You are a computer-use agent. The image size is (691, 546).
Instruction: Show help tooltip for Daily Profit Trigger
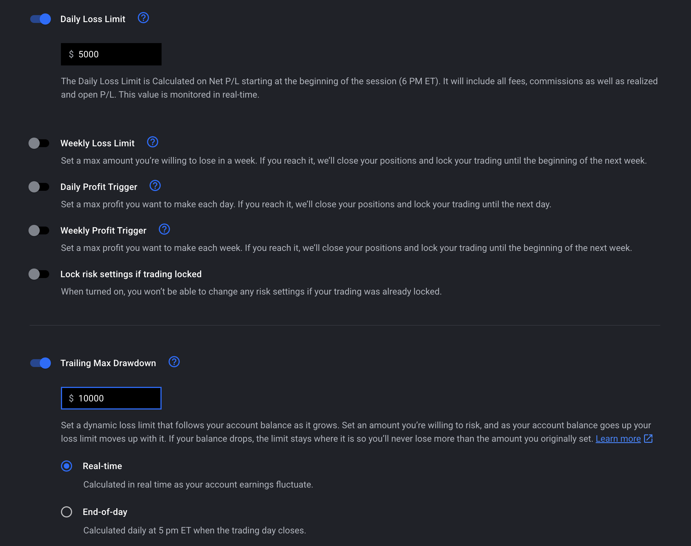[155, 186]
